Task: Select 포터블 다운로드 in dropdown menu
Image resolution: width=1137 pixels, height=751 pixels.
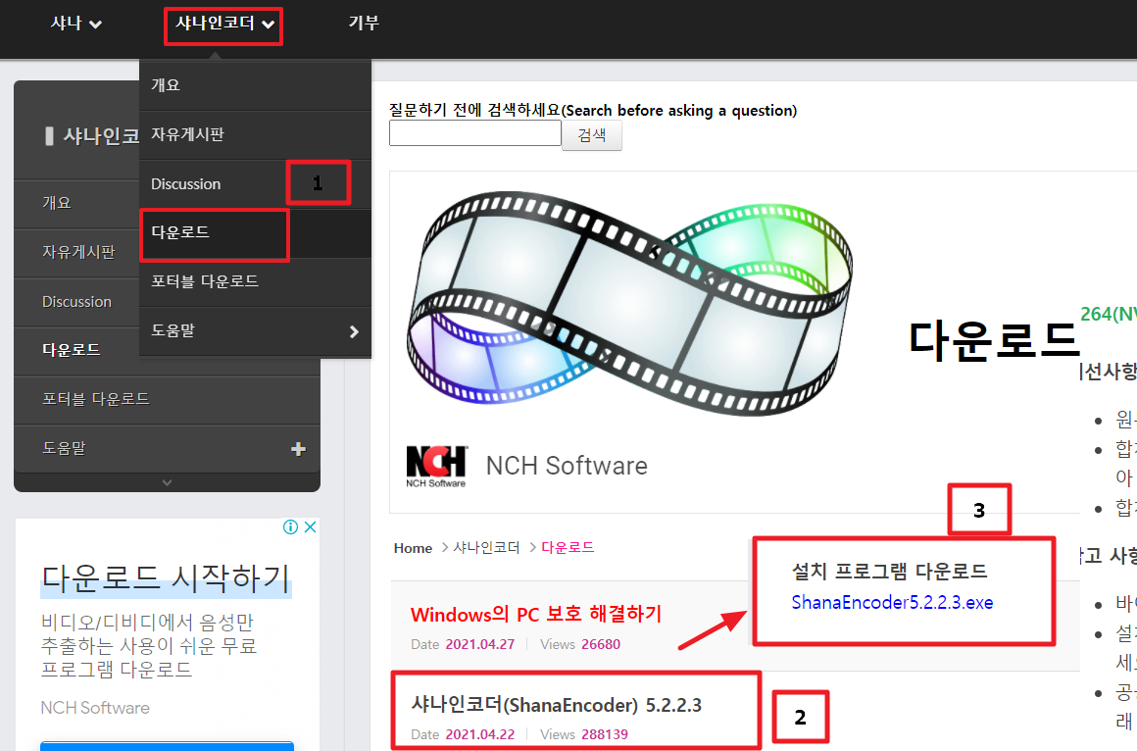Action: (x=205, y=281)
